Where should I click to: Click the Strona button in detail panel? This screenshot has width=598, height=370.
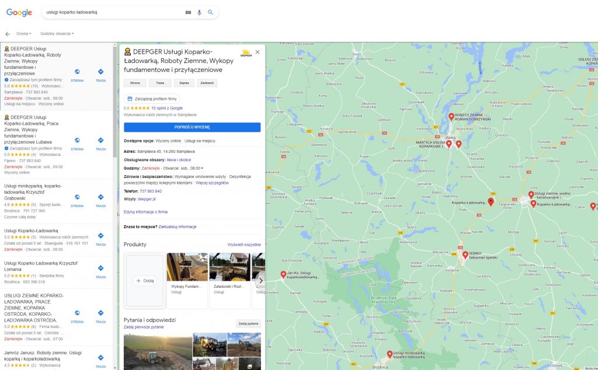click(x=135, y=83)
